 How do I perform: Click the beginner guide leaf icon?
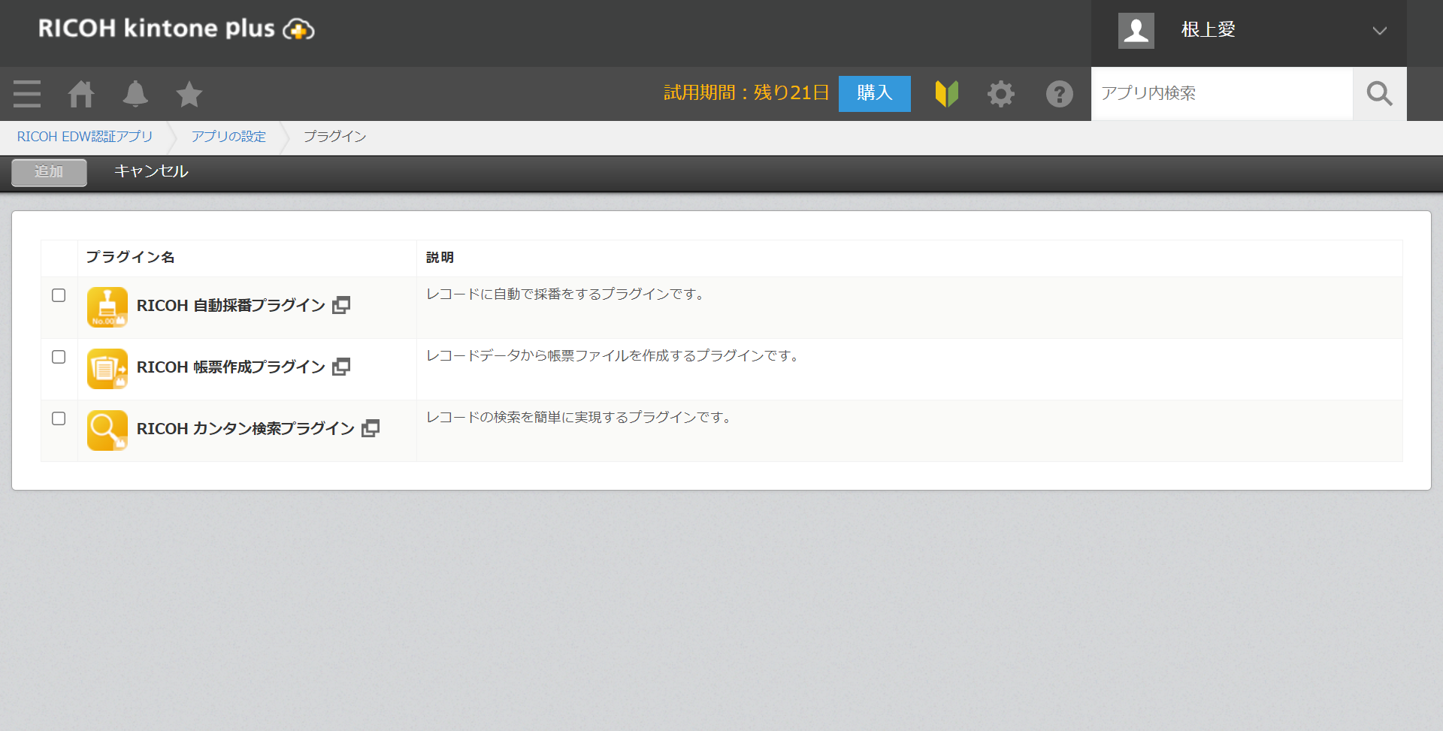(947, 94)
